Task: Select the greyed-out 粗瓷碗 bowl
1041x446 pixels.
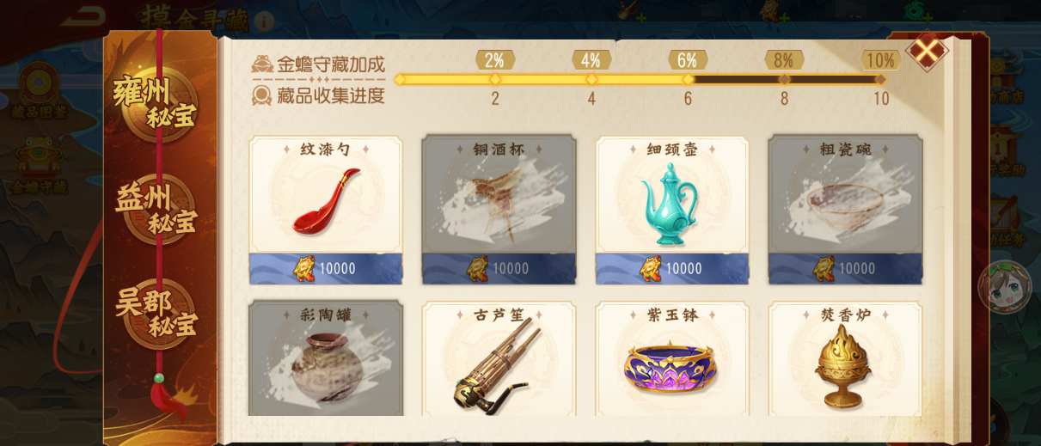Action: 845,209
